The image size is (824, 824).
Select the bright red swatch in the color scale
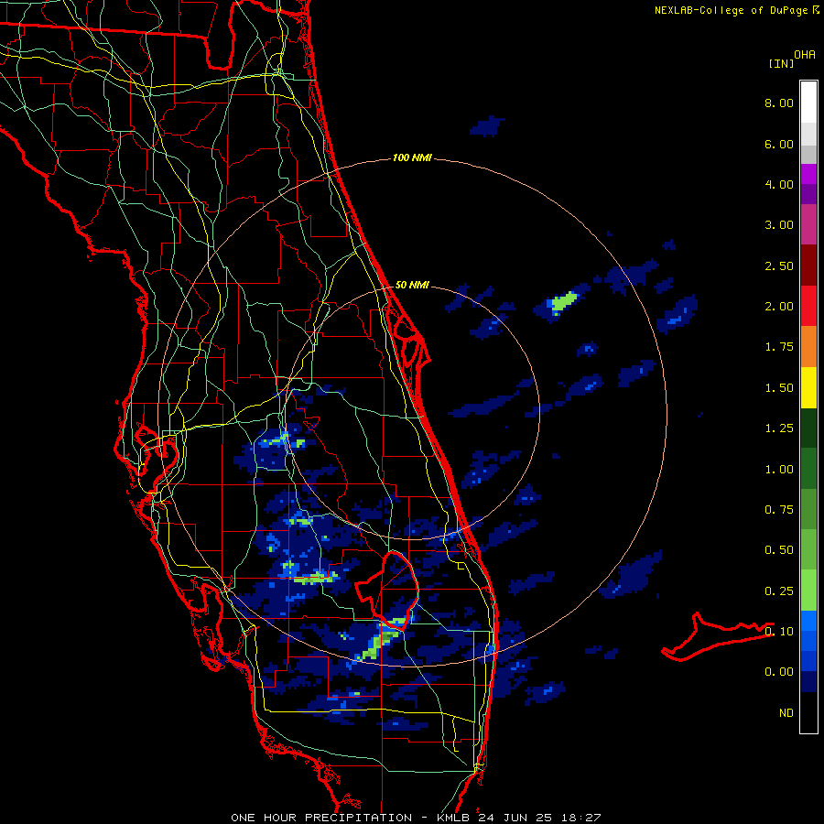(x=808, y=306)
